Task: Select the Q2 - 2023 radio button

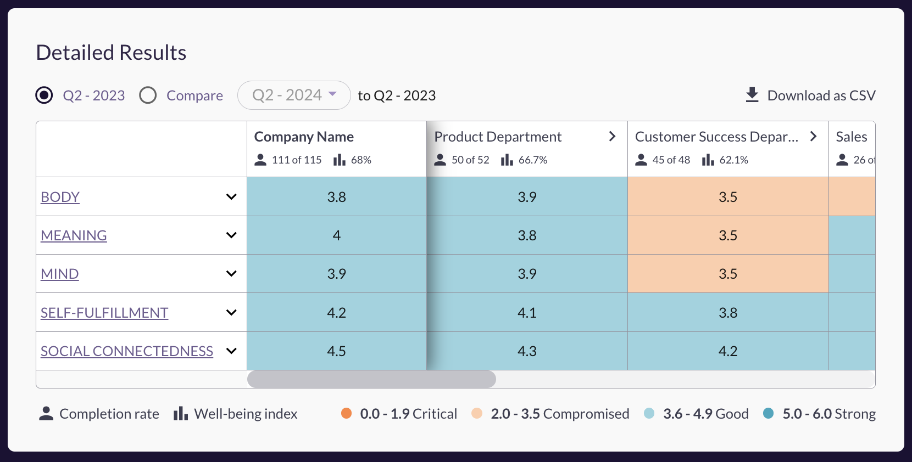Action: coord(44,95)
